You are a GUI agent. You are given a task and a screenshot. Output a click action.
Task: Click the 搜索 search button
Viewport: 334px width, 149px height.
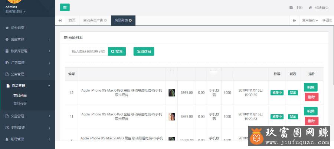(117, 52)
